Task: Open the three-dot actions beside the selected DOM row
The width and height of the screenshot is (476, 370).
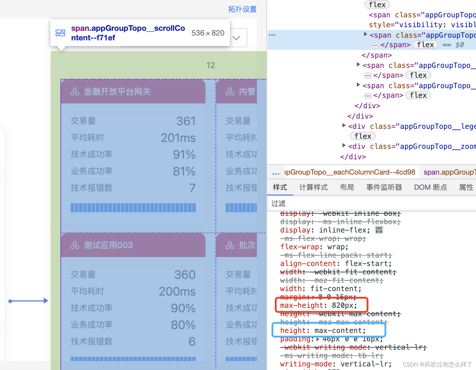Action: [272, 35]
